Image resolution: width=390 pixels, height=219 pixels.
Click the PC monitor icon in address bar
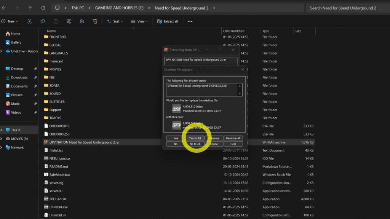pos(57,8)
